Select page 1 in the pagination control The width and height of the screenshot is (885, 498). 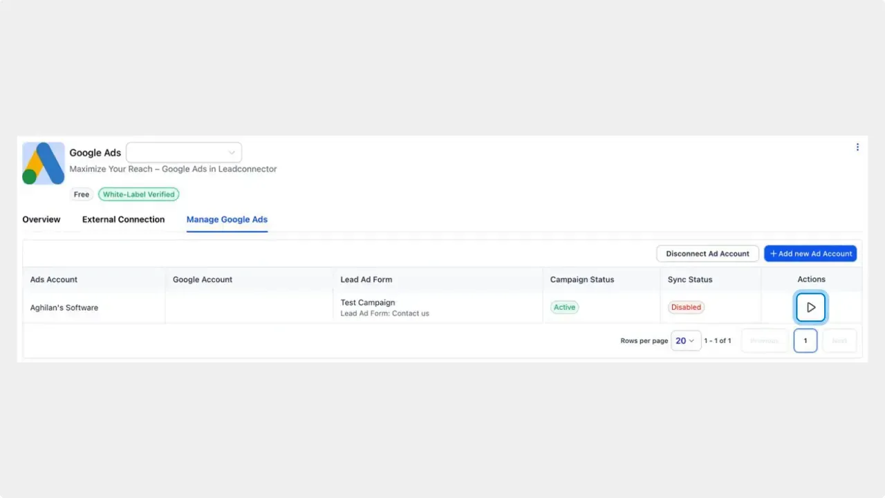coord(805,340)
